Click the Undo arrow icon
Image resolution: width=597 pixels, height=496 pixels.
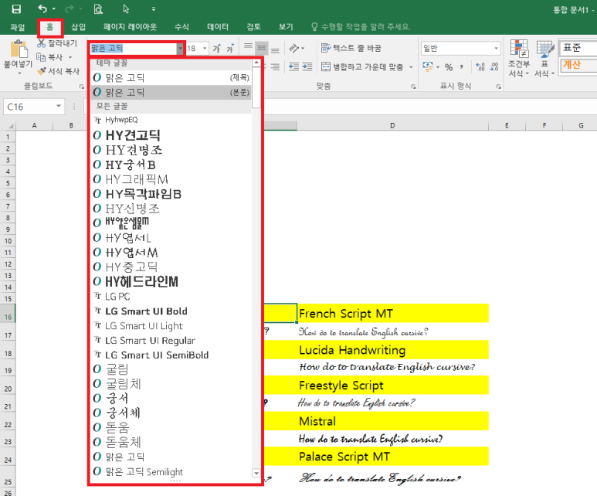tap(42, 8)
